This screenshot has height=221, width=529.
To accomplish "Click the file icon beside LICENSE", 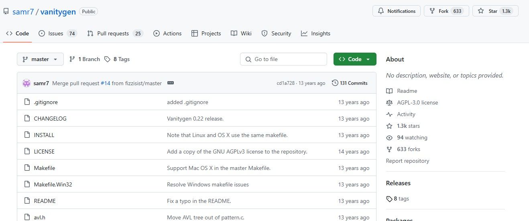I will pos(27,151).
